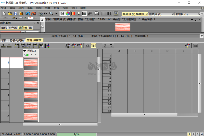Toggle the green display dot on layer 无标...1
The height and width of the screenshot is (136, 204).
pyautogui.click(x=27, y=55)
